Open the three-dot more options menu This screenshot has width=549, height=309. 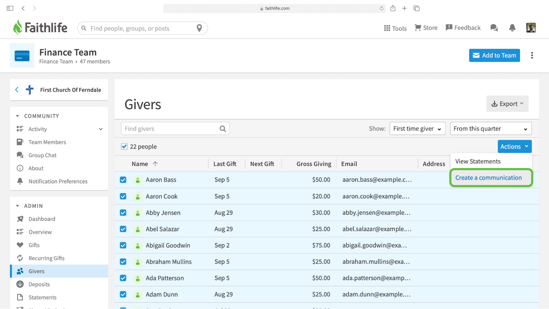pos(532,55)
